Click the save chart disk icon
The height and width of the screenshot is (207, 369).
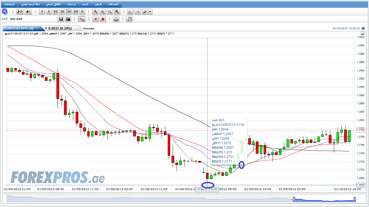click(x=61, y=19)
